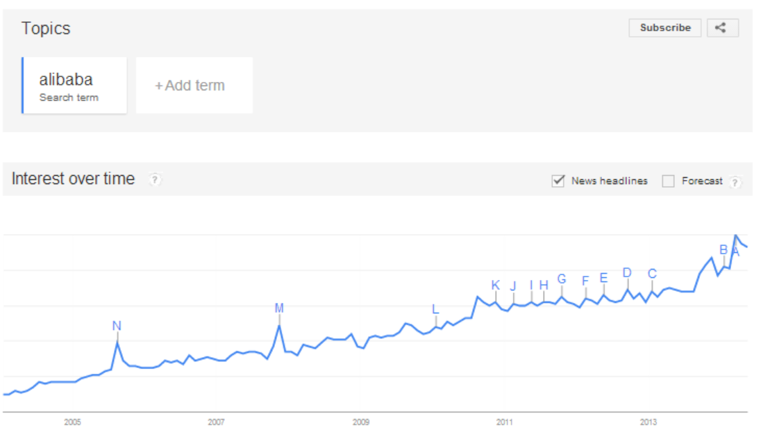This screenshot has width=761, height=430.
Task: Open news headline marker C
Action: (652, 274)
